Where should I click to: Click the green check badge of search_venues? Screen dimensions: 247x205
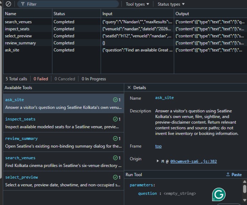115,158
